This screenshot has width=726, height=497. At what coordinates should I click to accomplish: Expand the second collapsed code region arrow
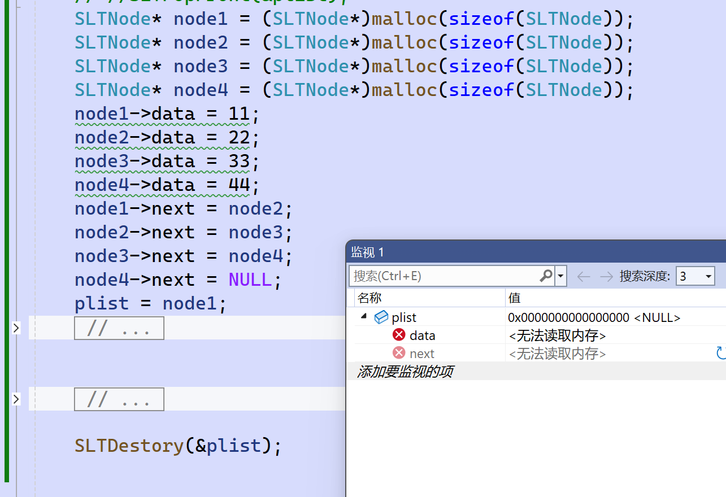16,399
